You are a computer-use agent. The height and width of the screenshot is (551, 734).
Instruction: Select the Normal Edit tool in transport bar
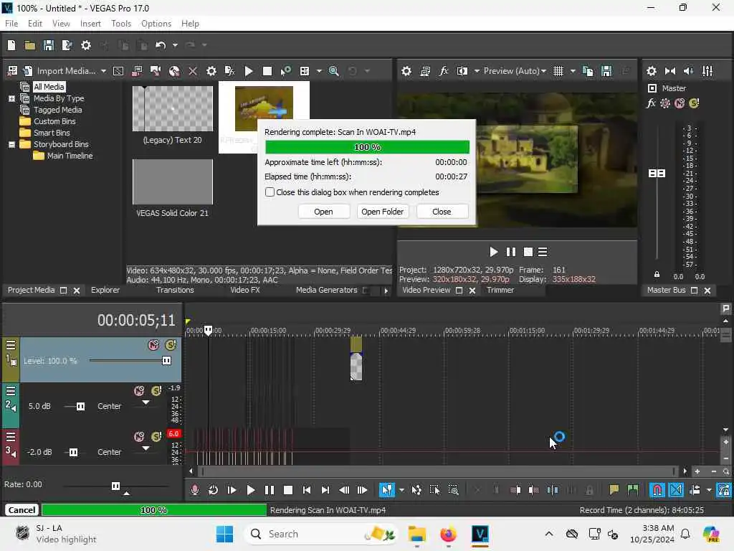(386, 490)
